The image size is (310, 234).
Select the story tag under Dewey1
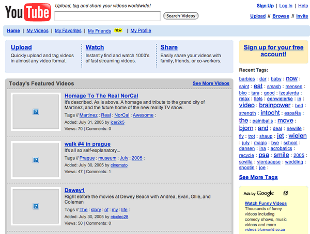(x=96, y=210)
